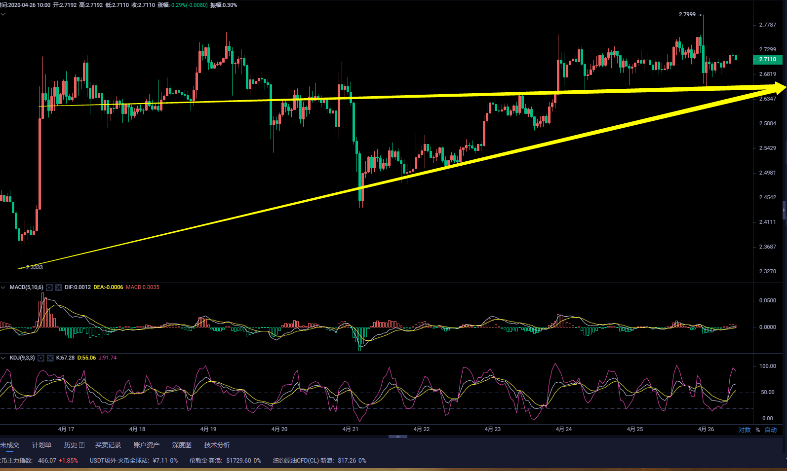Image resolution: width=787 pixels, height=471 pixels.
Task: Click the bottom panel resize handle
Action: coord(397,436)
